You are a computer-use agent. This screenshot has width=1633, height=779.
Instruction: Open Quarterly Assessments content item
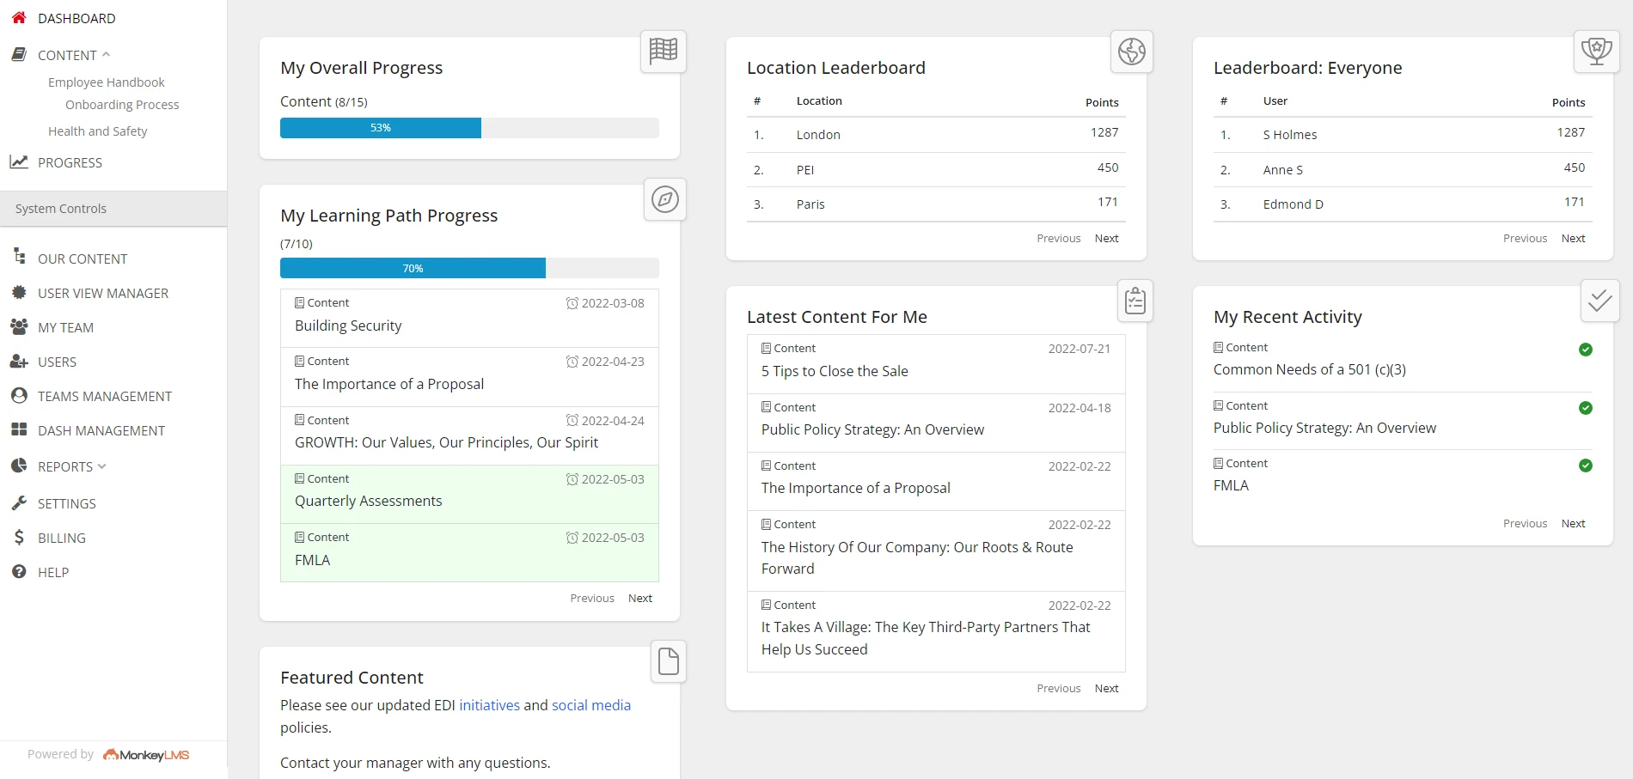point(368,501)
